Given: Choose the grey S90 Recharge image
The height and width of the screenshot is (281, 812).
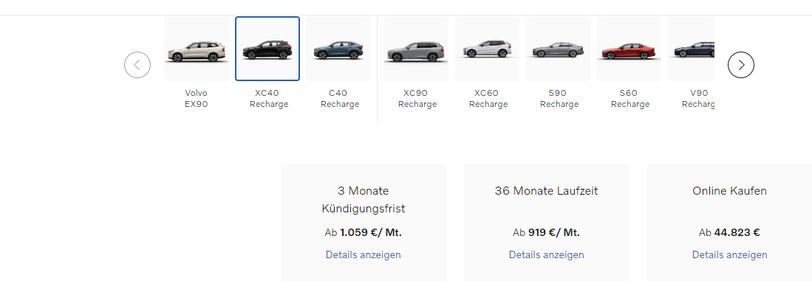Looking at the screenshot, I should 558,49.
